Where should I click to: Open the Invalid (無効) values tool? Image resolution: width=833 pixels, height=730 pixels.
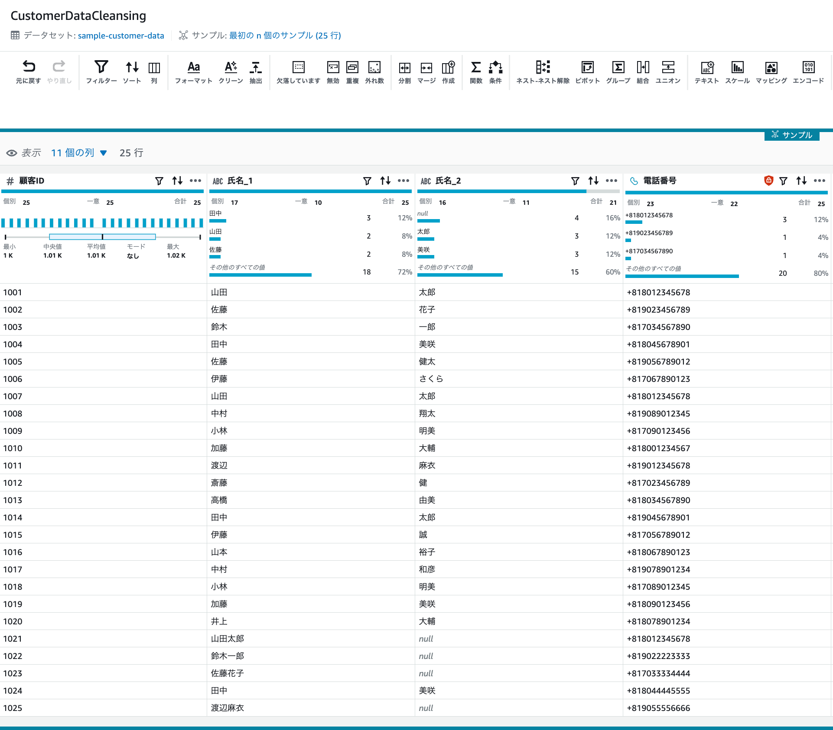[x=333, y=71]
